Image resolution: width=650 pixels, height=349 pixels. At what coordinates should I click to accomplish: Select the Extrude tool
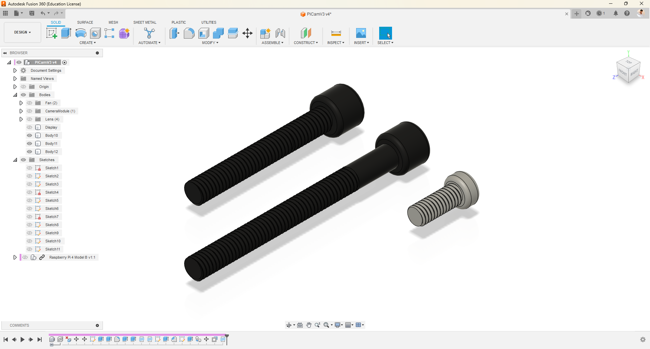[x=66, y=33]
